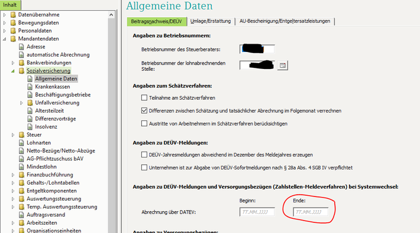Collapse the Mandantendaten tree node arrow

pos(5,39)
